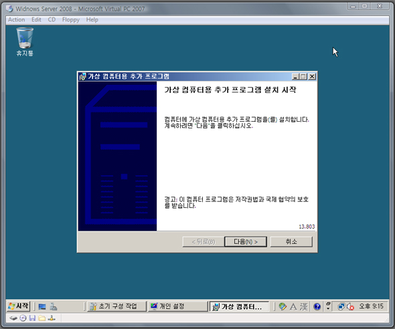Toggle the Korean/English input mode A
Viewport: 395px width, 329px height.
pyautogui.click(x=293, y=306)
